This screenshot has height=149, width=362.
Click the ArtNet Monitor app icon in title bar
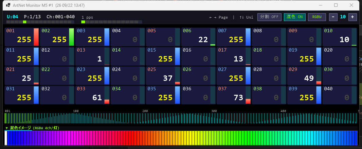[x=8, y=5]
